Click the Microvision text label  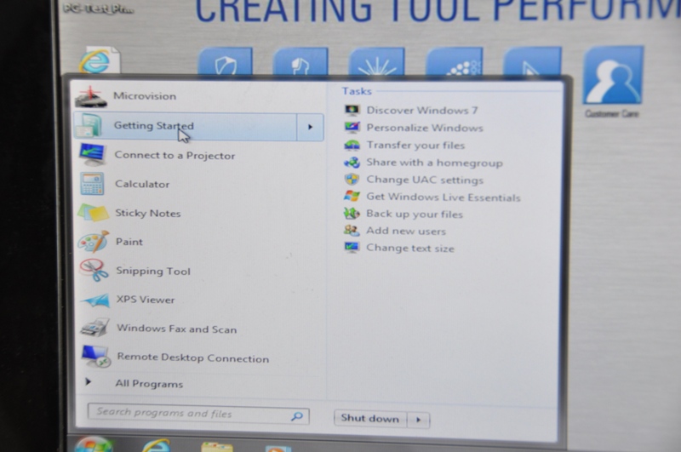(x=145, y=96)
